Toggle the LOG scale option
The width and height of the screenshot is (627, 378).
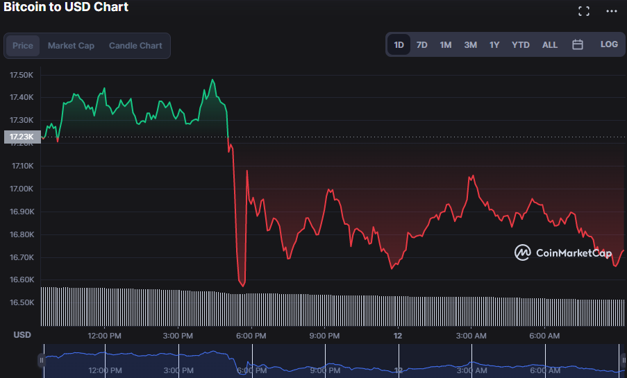coord(609,44)
